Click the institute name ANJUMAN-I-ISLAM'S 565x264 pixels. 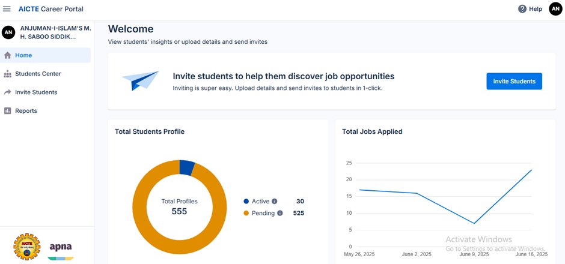tap(55, 32)
